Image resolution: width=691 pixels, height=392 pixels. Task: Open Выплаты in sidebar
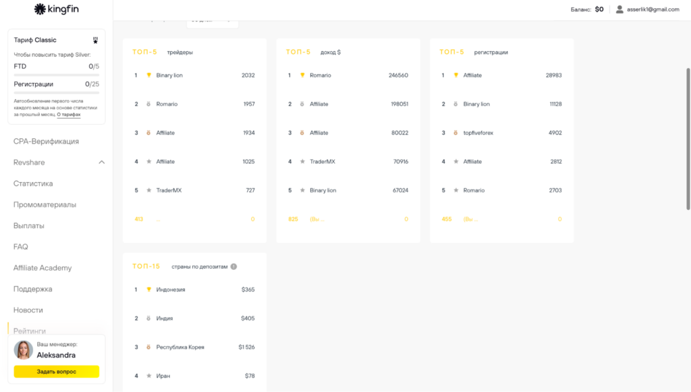(28, 226)
